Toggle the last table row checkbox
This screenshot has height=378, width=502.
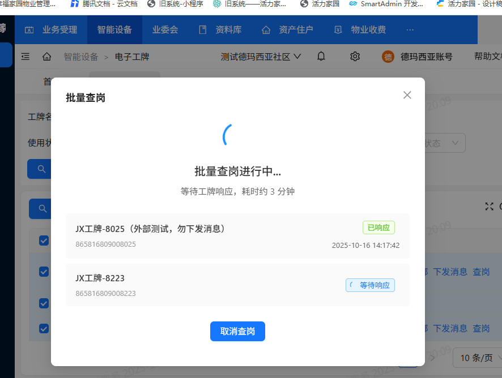coord(44,328)
